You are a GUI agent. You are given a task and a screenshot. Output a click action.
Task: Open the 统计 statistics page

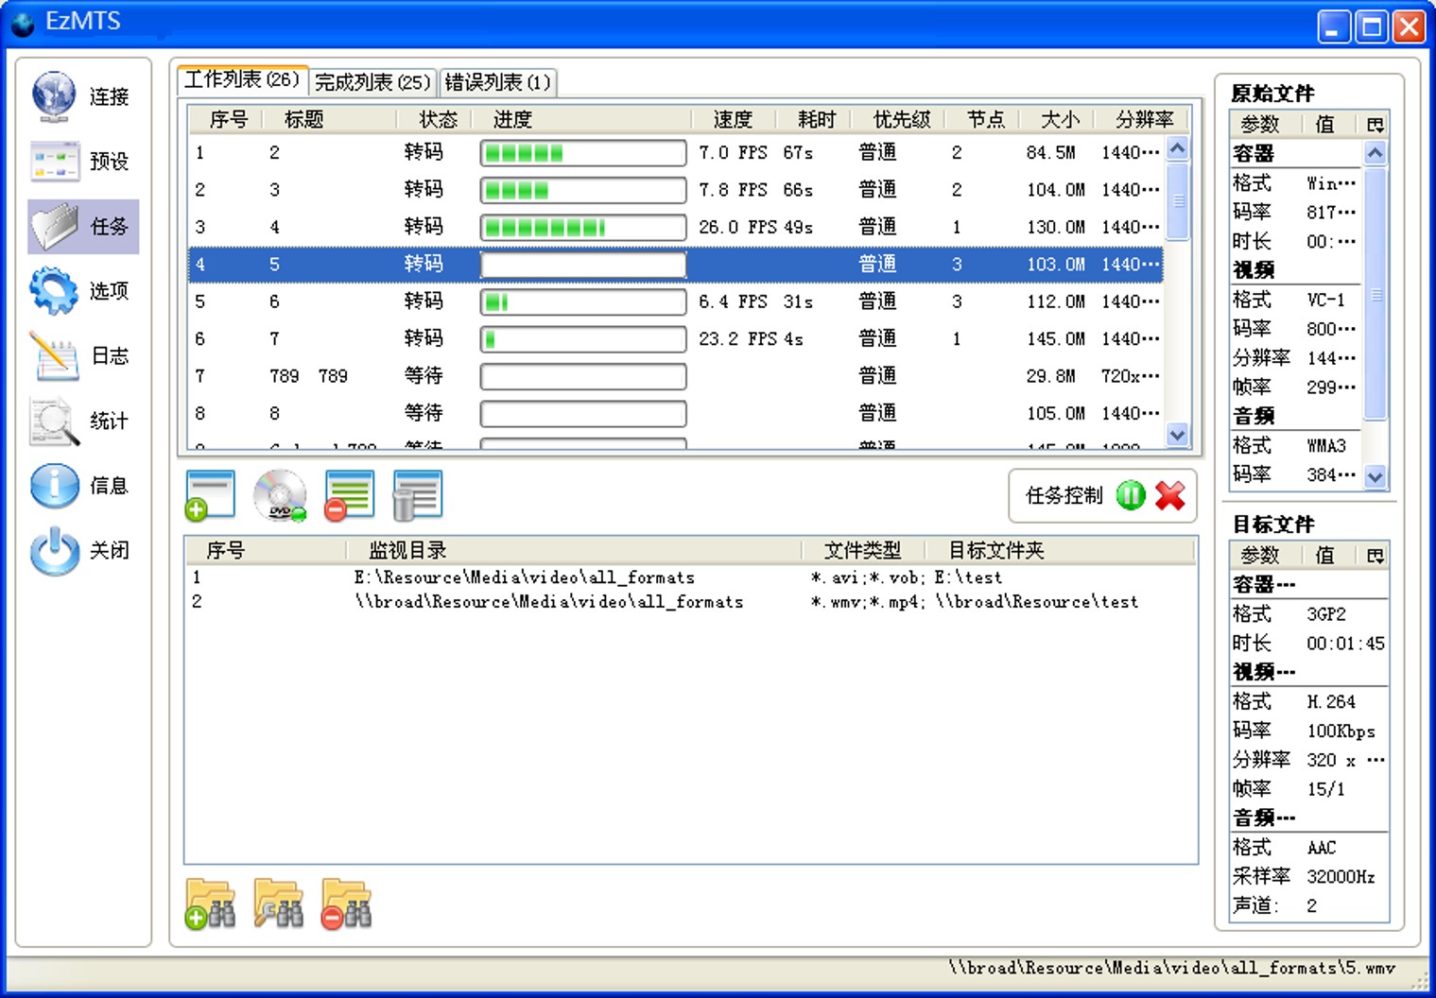[x=82, y=422]
